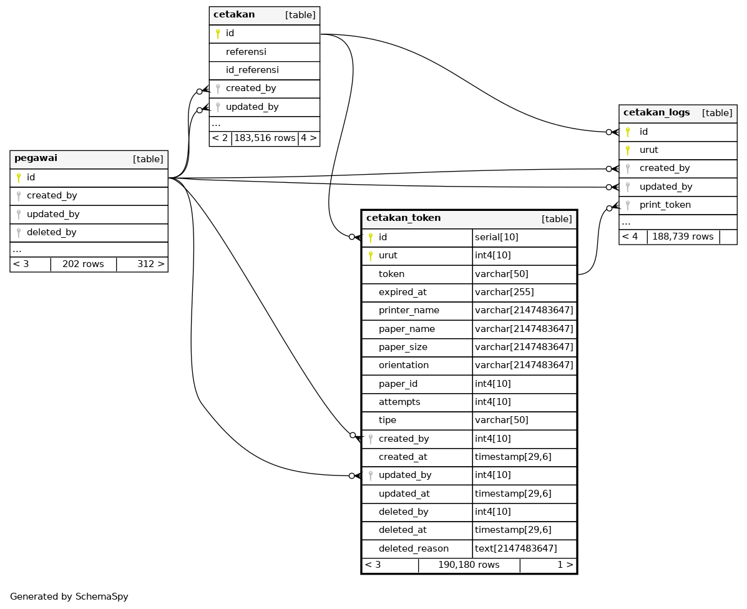Screen dimensions: 747x609
Task: Click the key icon beside pegawai id
Action: click(19, 178)
